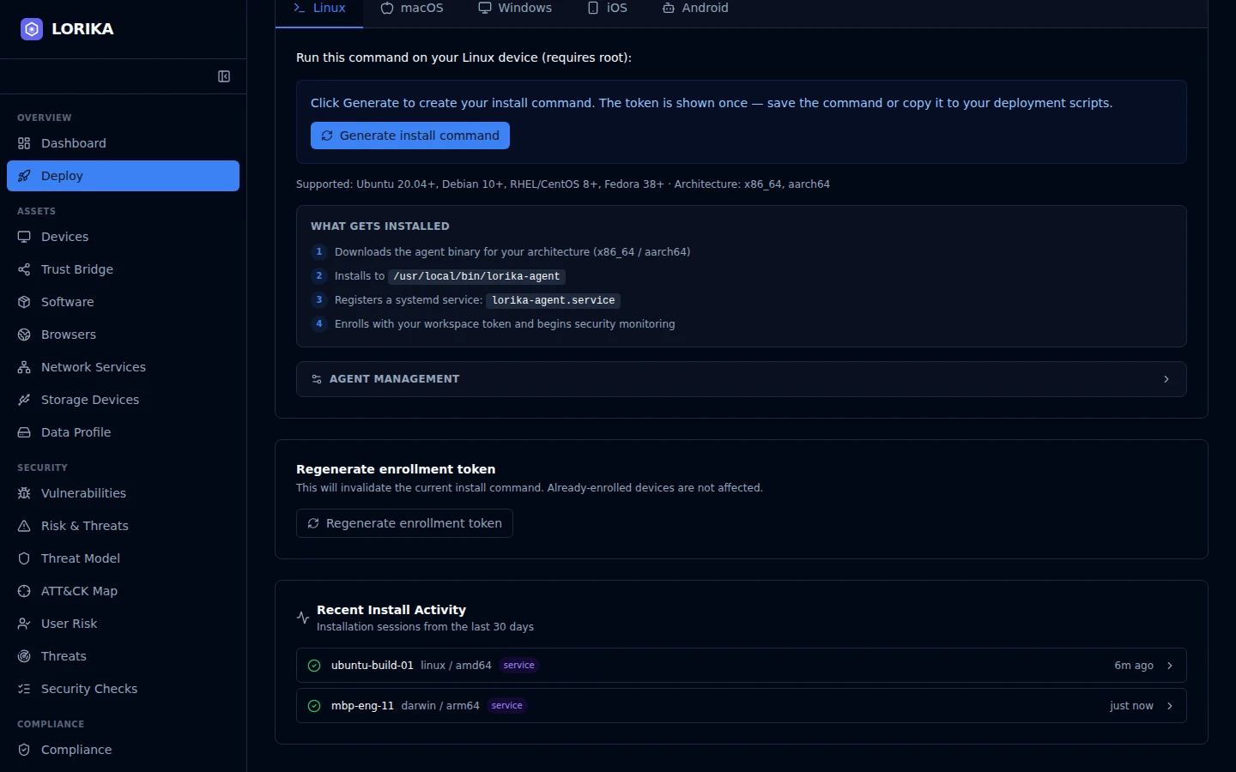Click the /usr/local/bin/lorika-agent path code
The width and height of the screenshot is (1236, 772).
pyautogui.click(x=476, y=276)
